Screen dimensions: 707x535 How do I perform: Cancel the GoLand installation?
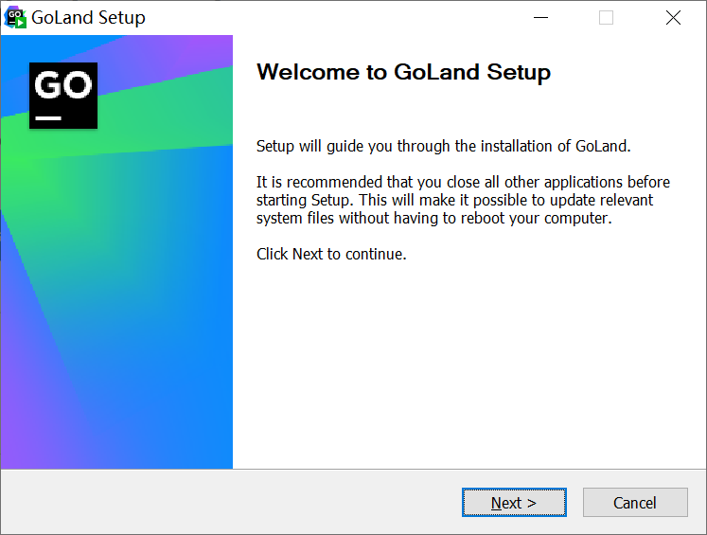(634, 503)
